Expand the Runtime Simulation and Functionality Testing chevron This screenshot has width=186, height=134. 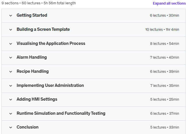pos(11,114)
